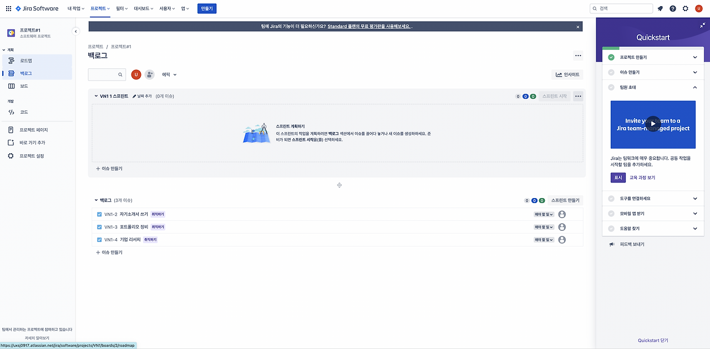Click 이슈 만들기 under the backlog list
This screenshot has width=710, height=349.
tap(109, 252)
